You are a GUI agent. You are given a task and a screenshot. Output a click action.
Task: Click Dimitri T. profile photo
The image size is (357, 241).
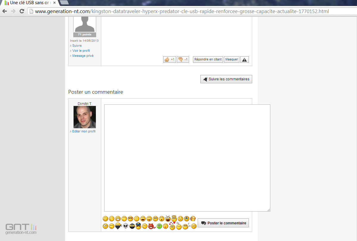pyautogui.click(x=85, y=117)
